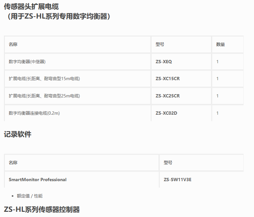Click the 数量 column header
Viewport: 254px width, 217px height.
pyautogui.click(x=220, y=44)
